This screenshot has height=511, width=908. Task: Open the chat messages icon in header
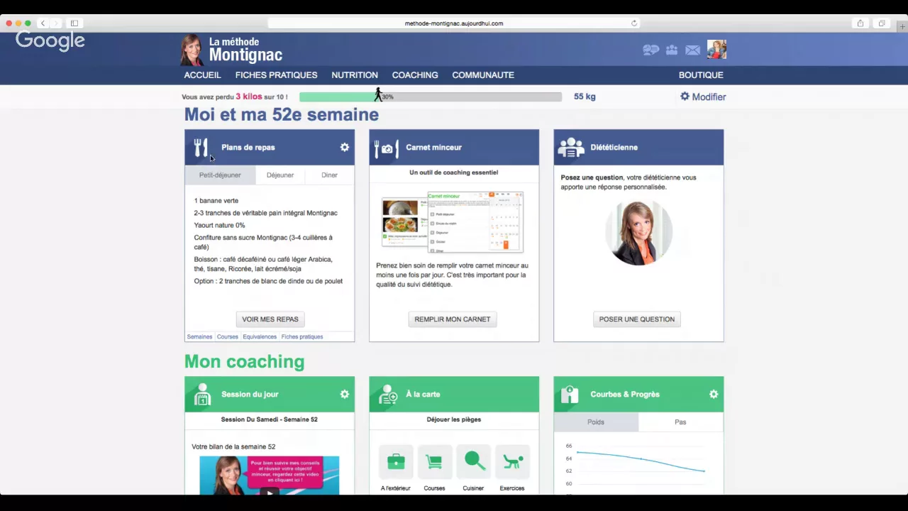point(650,50)
